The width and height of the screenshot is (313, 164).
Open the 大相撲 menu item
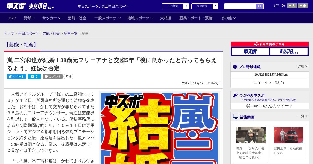pyautogui.click(x=166, y=18)
